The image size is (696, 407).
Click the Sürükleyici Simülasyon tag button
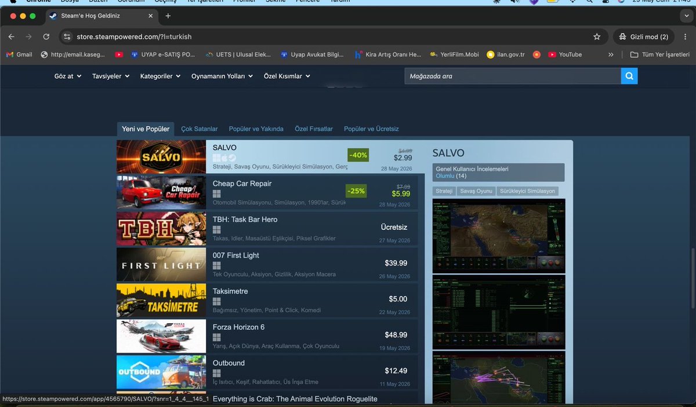coord(528,191)
